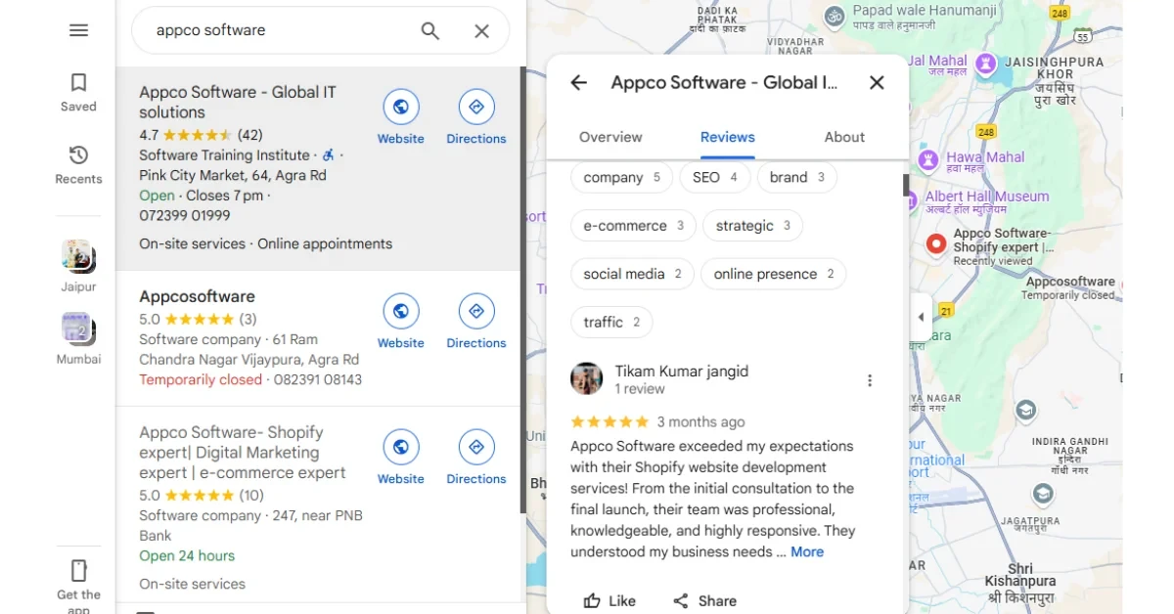The width and height of the screenshot is (1174, 614).
Task: Open Website for Appco Software- Shopify expert
Action: [x=400, y=447]
